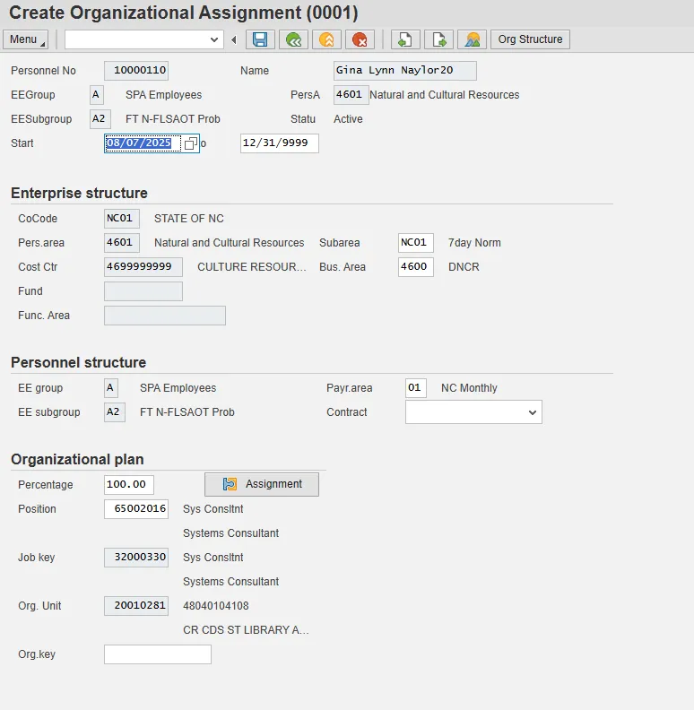Click the Cost Ctr field 4699999999
694x710 pixels.
pyautogui.click(x=143, y=267)
